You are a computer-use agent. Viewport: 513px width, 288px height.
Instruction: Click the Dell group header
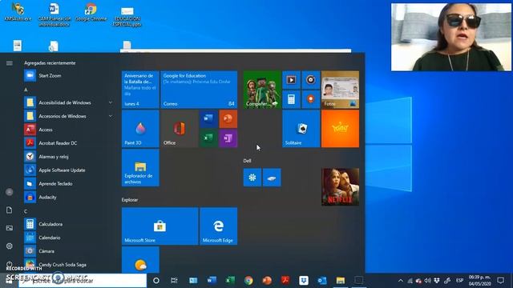[248, 161]
